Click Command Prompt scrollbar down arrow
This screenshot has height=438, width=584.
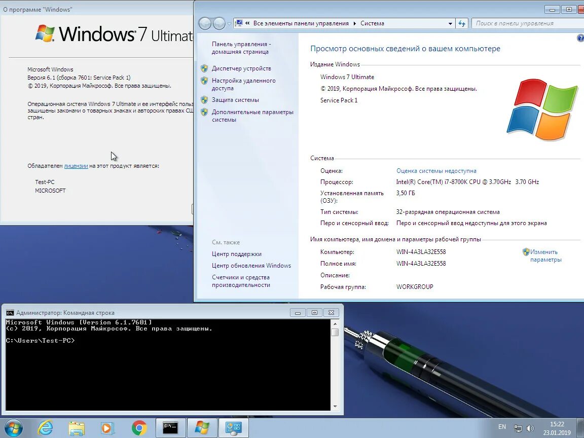pos(335,407)
